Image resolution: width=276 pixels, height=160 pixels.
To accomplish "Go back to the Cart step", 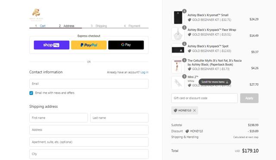I will [43, 26].
